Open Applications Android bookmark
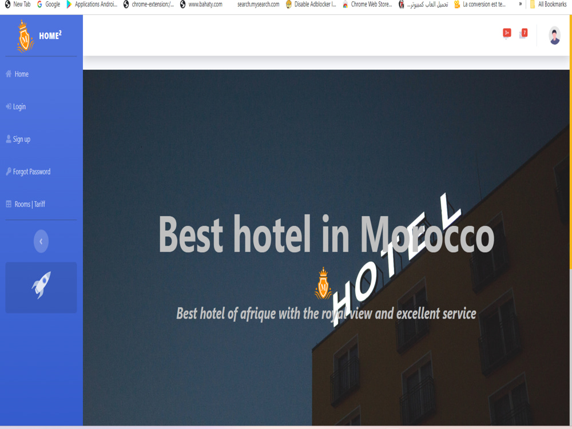Viewport: 572px width, 429px height. 92,5
